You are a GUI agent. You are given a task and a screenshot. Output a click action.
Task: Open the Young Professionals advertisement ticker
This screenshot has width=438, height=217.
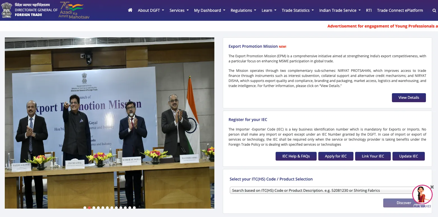383,26
